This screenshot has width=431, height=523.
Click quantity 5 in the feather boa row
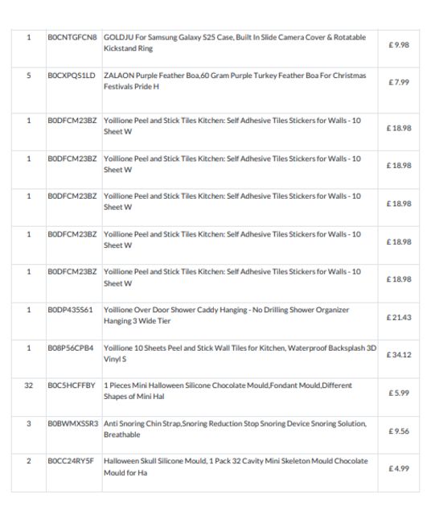click(x=29, y=76)
